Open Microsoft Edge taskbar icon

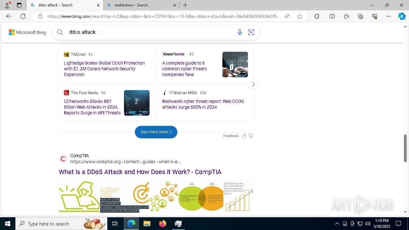coord(131,224)
